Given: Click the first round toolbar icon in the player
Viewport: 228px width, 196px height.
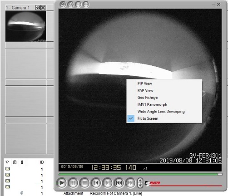Looking at the screenshot, I should [63, 5].
